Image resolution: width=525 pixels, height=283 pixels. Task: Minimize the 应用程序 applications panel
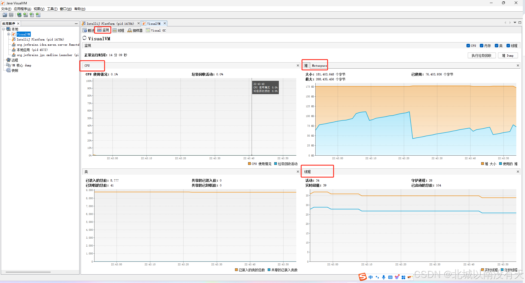(76, 24)
